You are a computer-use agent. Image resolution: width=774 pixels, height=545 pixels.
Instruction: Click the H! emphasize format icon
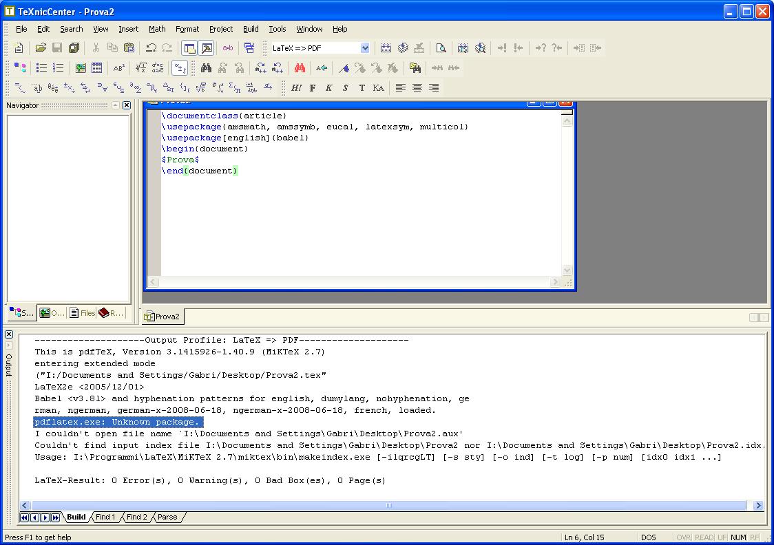point(296,88)
